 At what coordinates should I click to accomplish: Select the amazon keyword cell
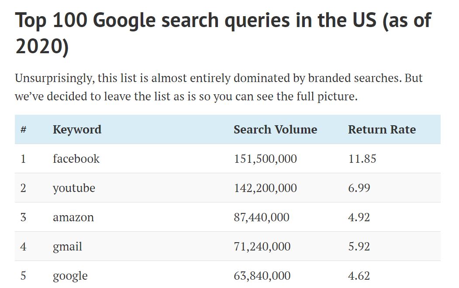(73, 217)
